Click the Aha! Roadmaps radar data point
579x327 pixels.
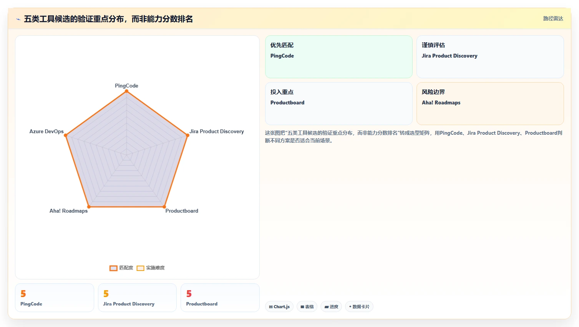(x=89, y=207)
